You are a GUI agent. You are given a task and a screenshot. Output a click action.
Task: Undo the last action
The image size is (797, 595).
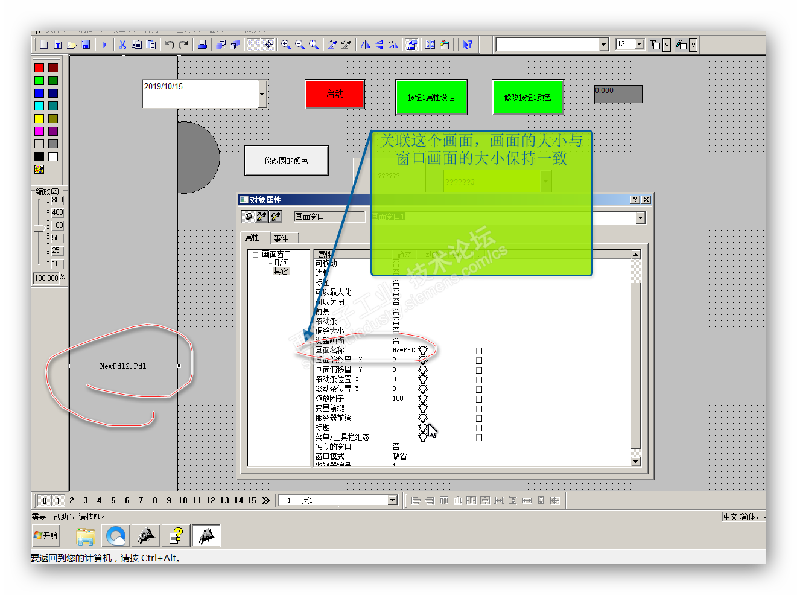tap(170, 45)
